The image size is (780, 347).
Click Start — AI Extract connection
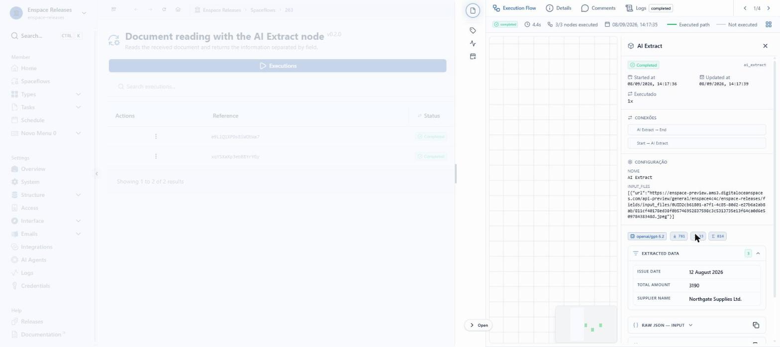[x=696, y=143]
